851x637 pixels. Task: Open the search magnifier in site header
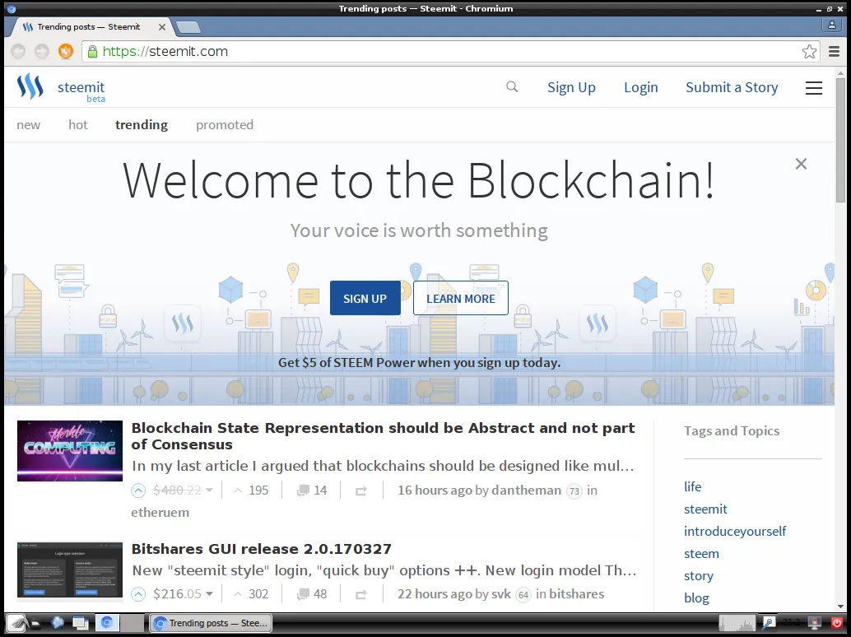pos(512,86)
